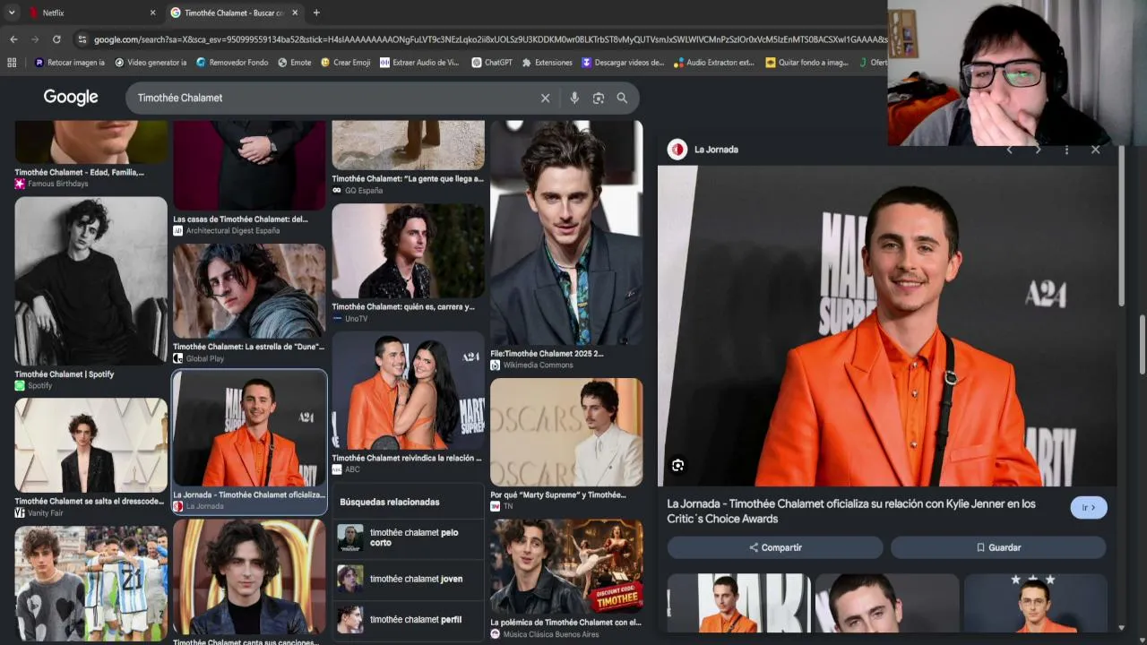The width and height of the screenshot is (1147, 645).
Task: Click the La Jornada source logo icon
Action: tap(677, 150)
